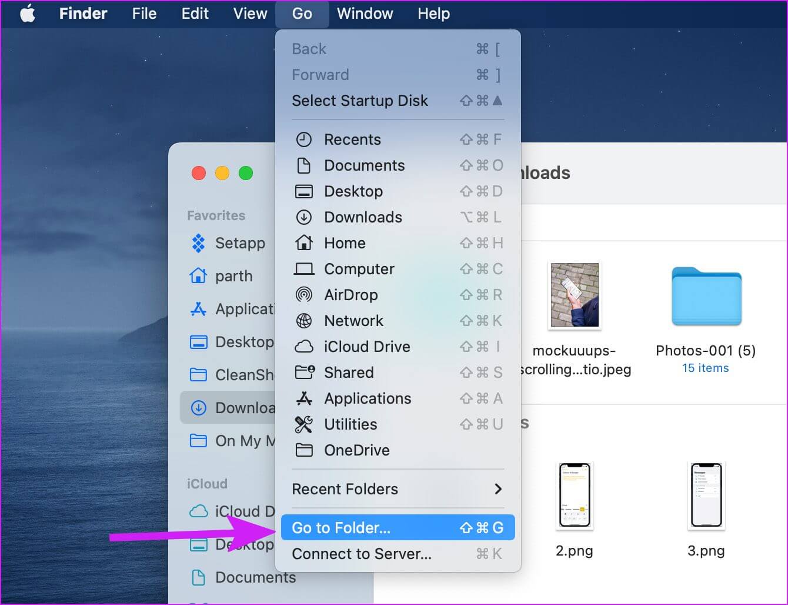Click the On My Mac folder icon
The image size is (788, 605).
[x=199, y=441]
